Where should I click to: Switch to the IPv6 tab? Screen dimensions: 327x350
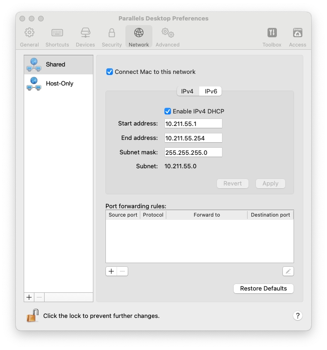pos(211,92)
